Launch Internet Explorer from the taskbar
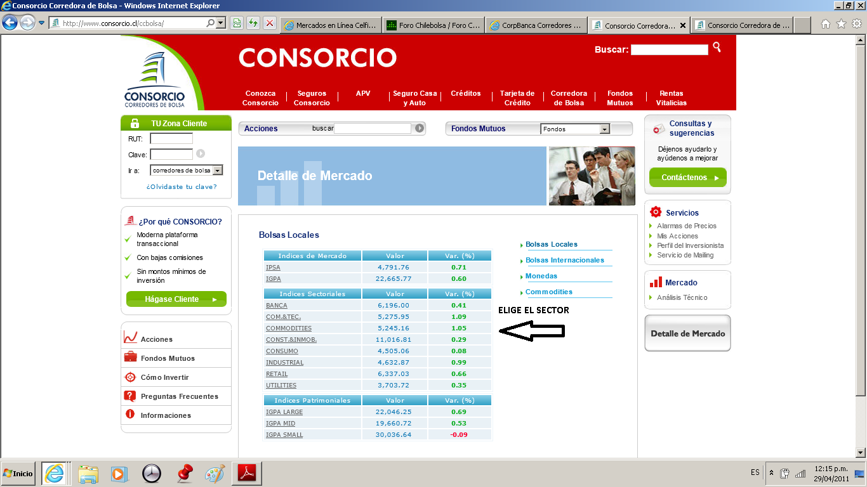The height and width of the screenshot is (487, 867). (x=55, y=473)
